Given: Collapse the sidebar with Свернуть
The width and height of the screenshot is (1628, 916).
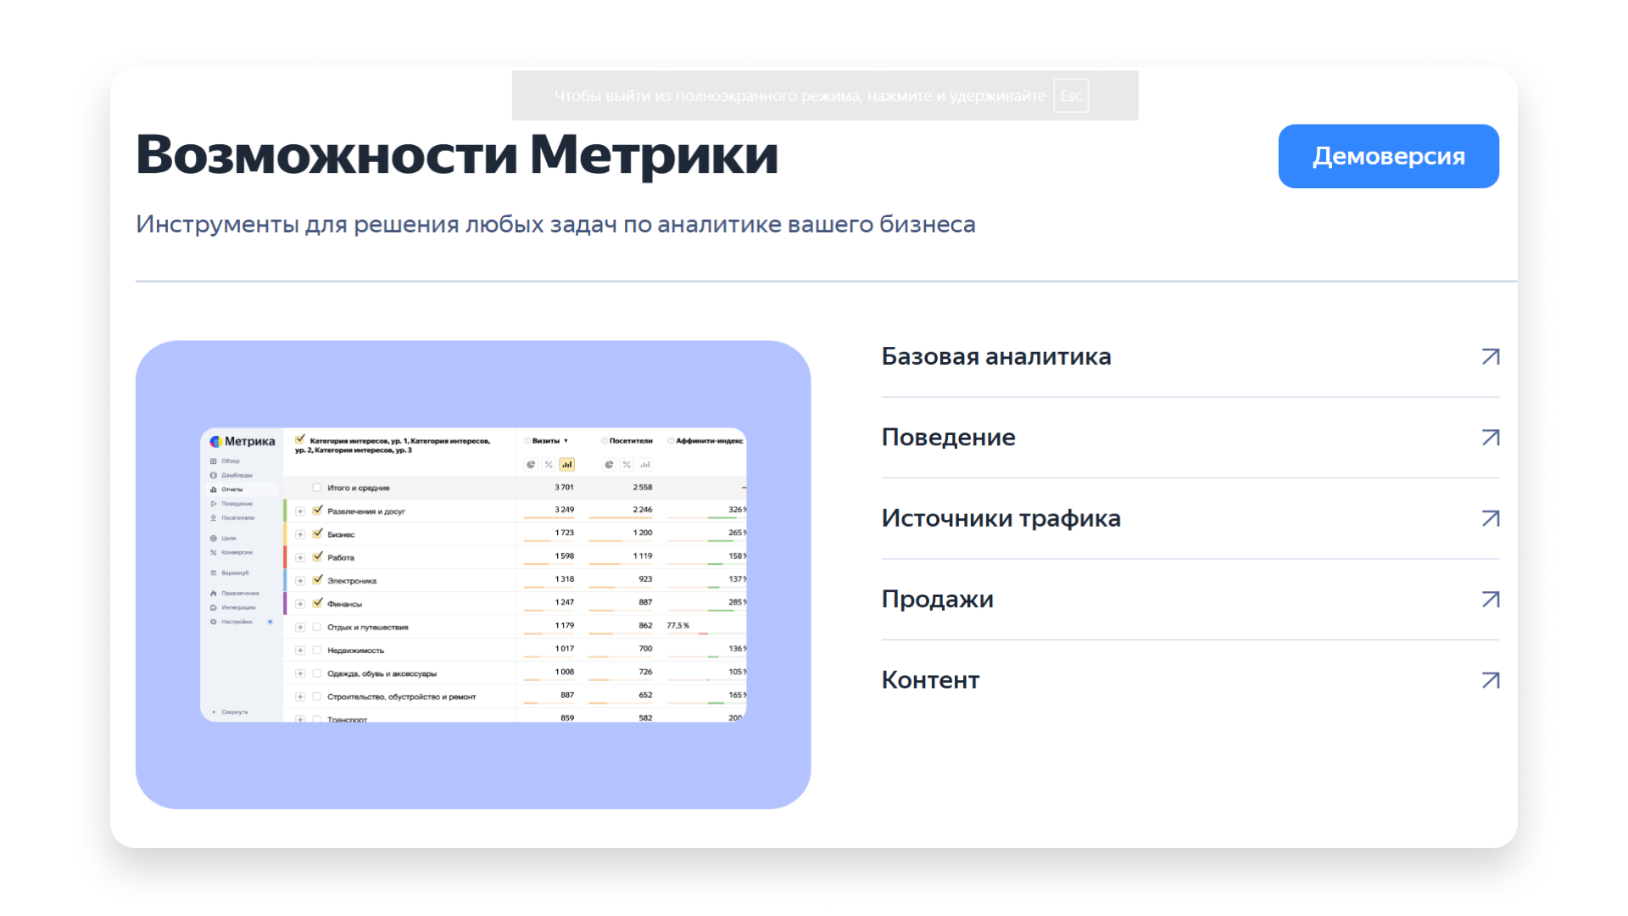Looking at the screenshot, I should click(x=231, y=712).
